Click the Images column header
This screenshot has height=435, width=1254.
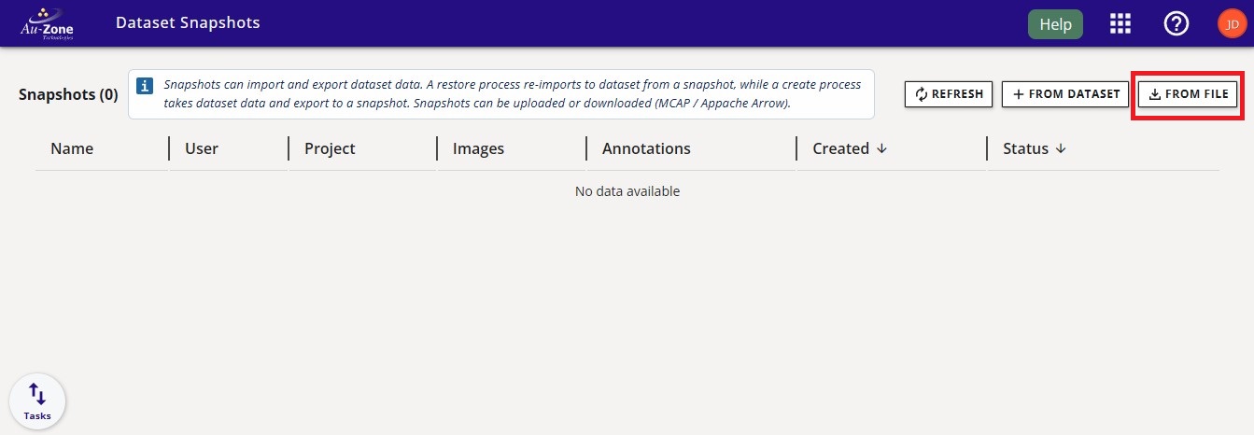click(x=478, y=148)
